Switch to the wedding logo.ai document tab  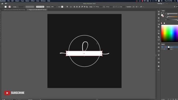(x=14, y=10)
